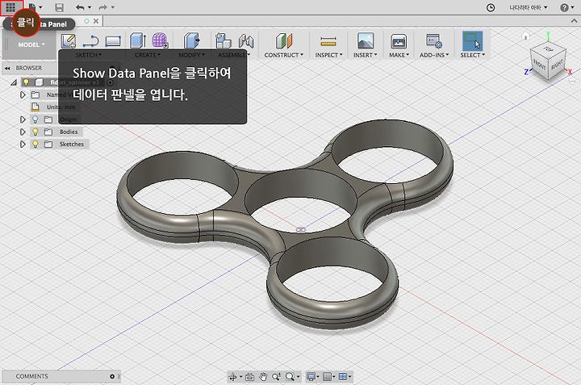Toggle the Bodies folder light bulb
The width and height of the screenshot is (581, 385).
click(x=36, y=132)
